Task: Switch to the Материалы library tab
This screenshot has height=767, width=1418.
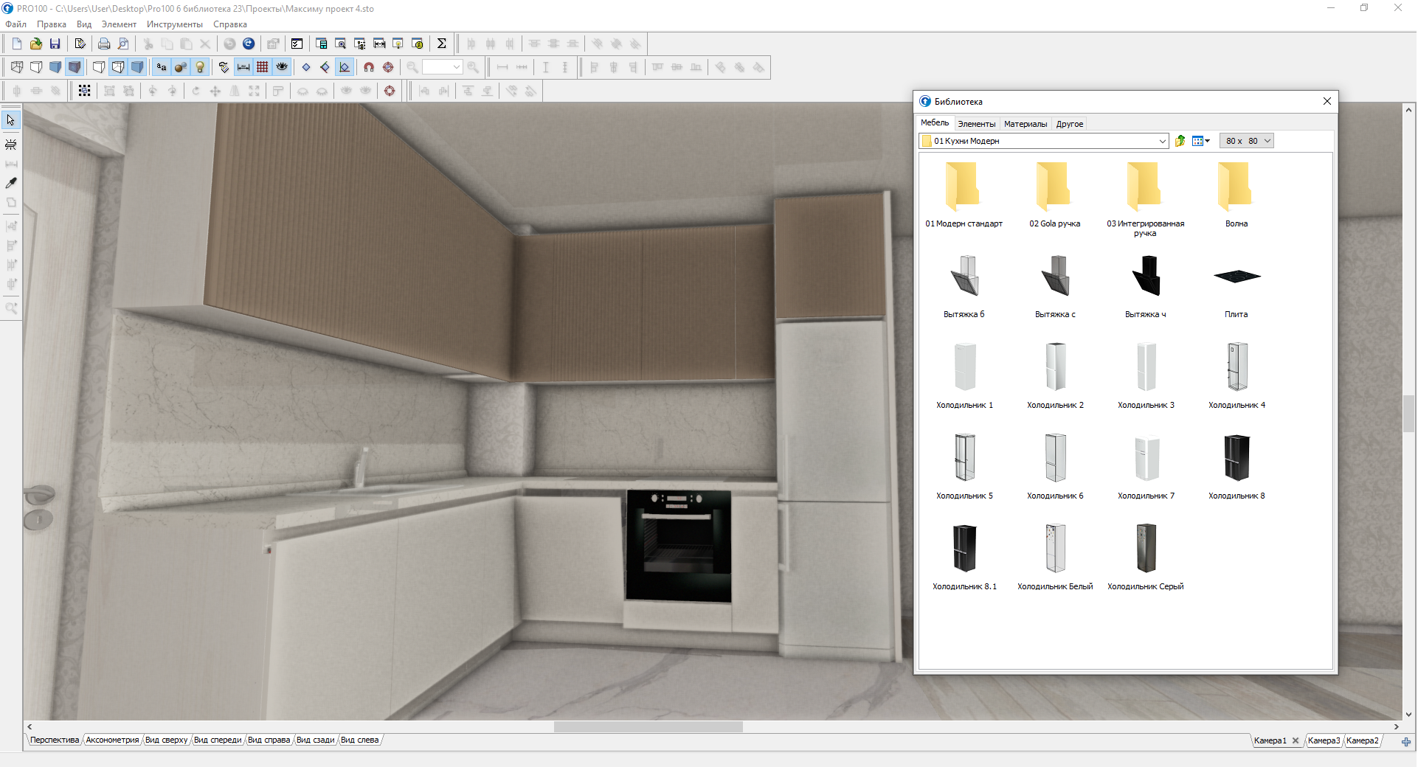Action: [x=1025, y=124]
